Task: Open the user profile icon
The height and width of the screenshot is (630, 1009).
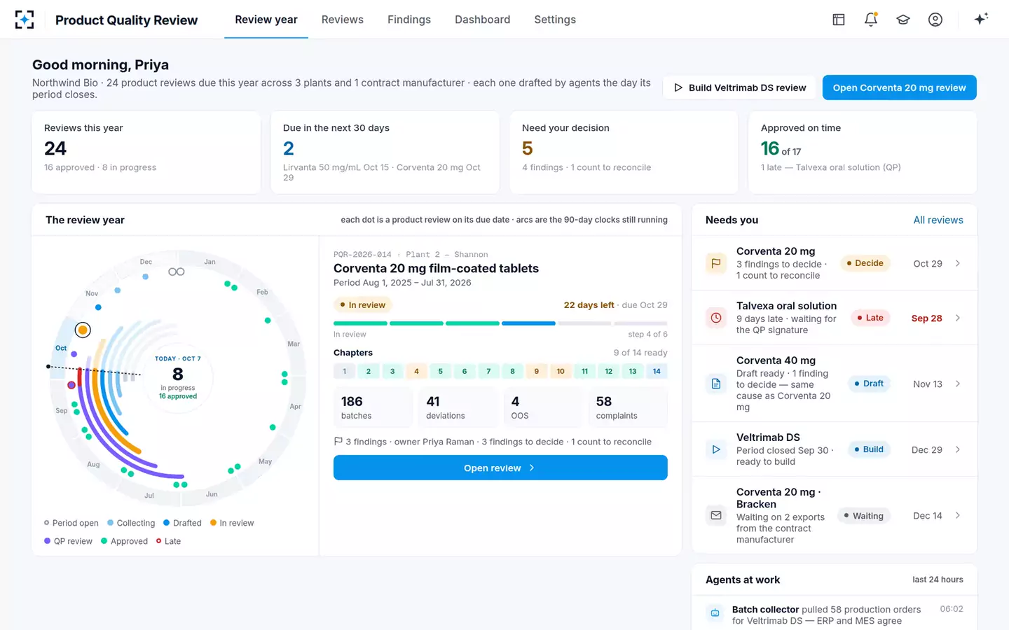Action: pos(935,20)
